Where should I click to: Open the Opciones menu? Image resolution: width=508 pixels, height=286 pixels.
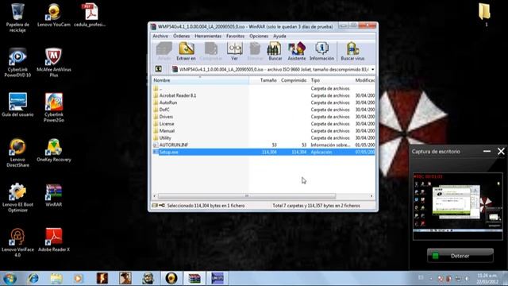click(x=259, y=36)
